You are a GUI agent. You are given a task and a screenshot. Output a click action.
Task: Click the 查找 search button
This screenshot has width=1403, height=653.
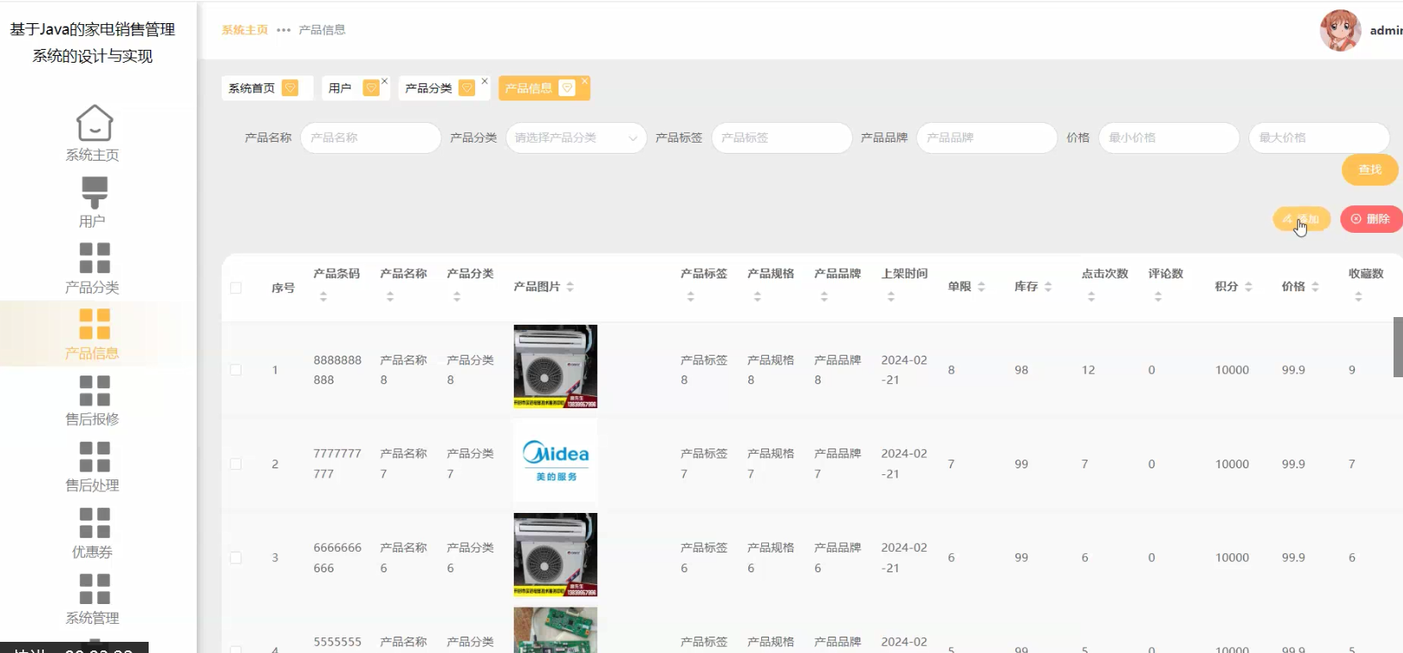coord(1369,170)
